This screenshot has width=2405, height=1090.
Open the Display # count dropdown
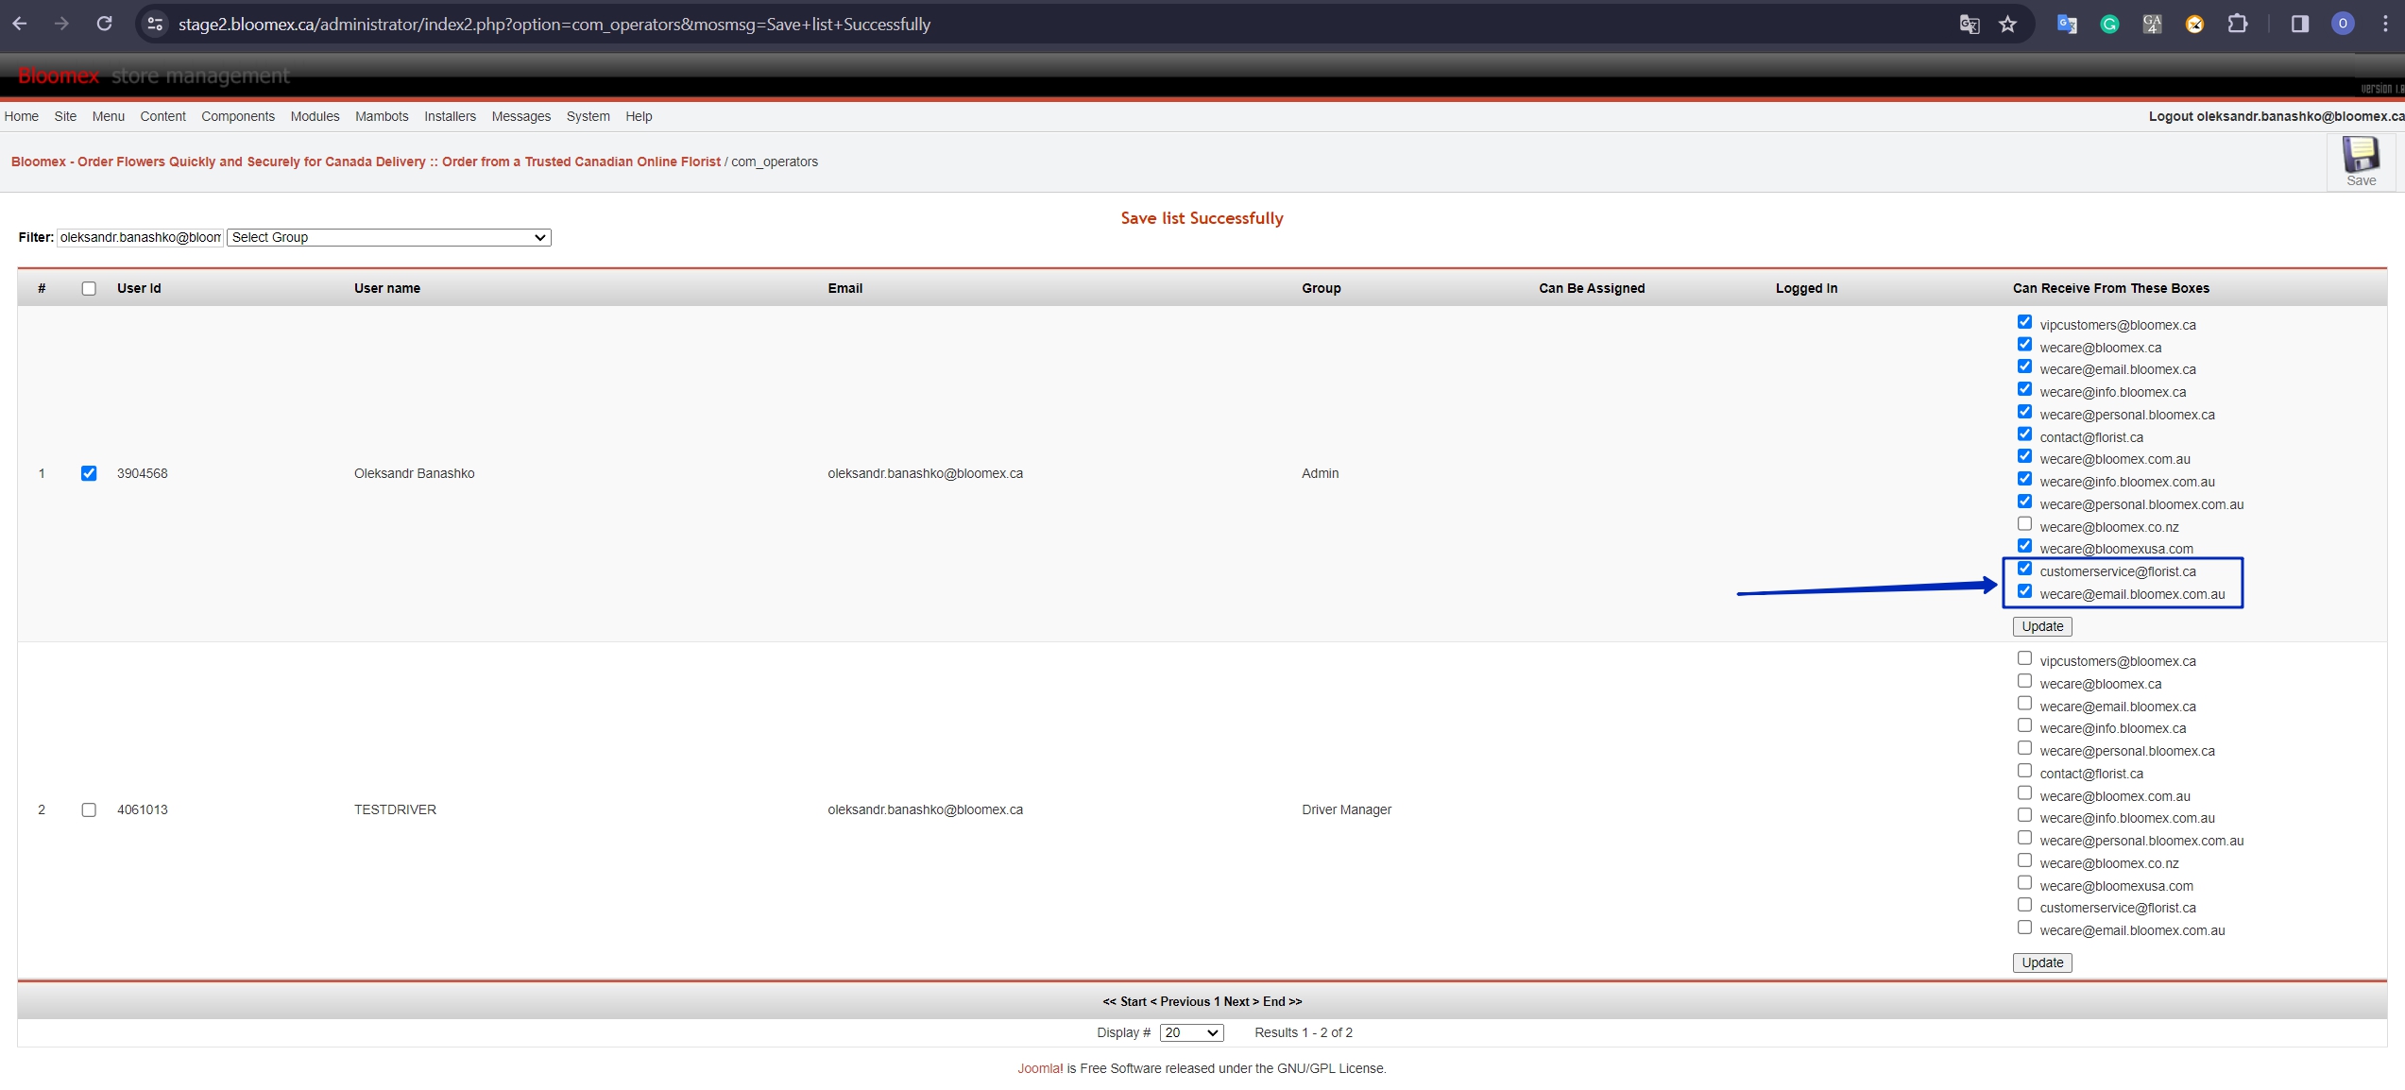tap(1191, 1032)
